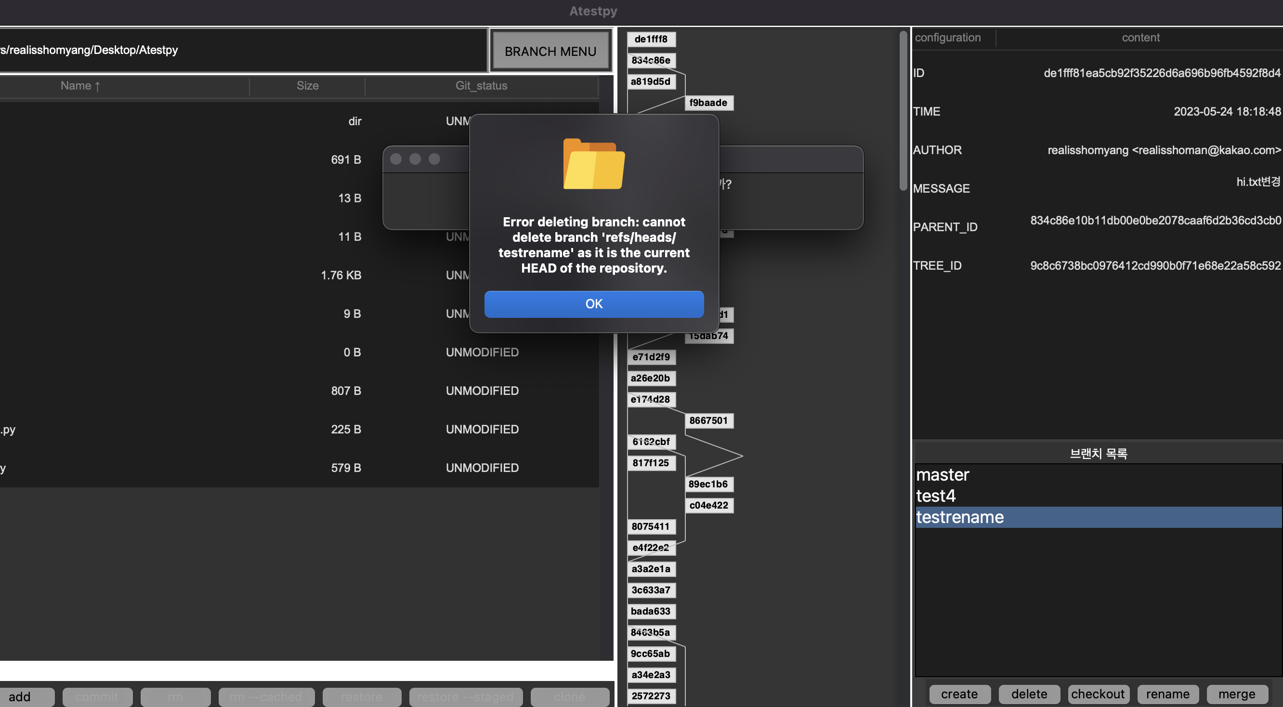Select the test4 branch
1283x707 pixels.
[x=935, y=496]
